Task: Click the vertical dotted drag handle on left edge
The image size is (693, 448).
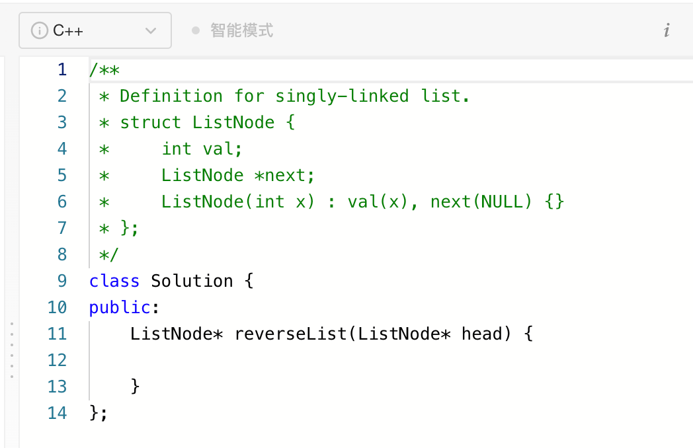Action: tap(11, 350)
